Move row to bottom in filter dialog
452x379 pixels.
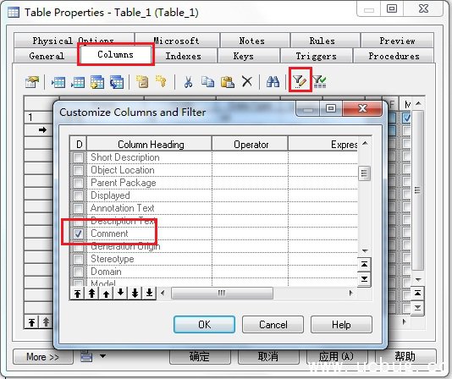click(x=149, y=294)
